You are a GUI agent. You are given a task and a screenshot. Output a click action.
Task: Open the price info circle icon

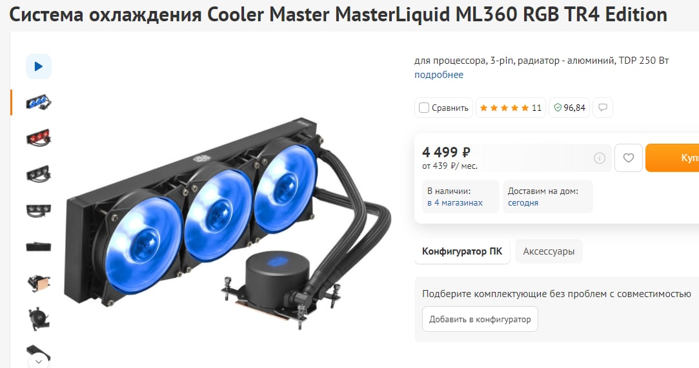pos(600,158)
